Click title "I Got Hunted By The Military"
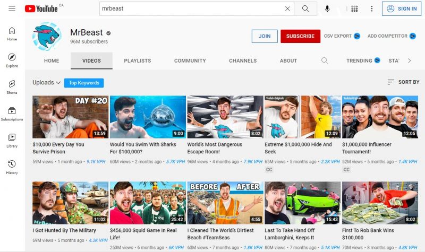Viewport: 425px width, 252px height. click(64, 230)
